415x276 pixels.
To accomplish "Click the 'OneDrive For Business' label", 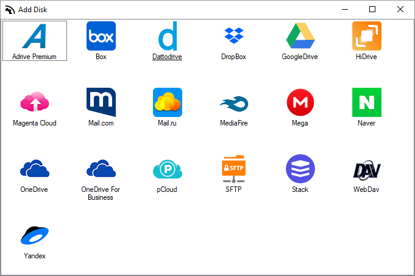I will coord(101,193).
